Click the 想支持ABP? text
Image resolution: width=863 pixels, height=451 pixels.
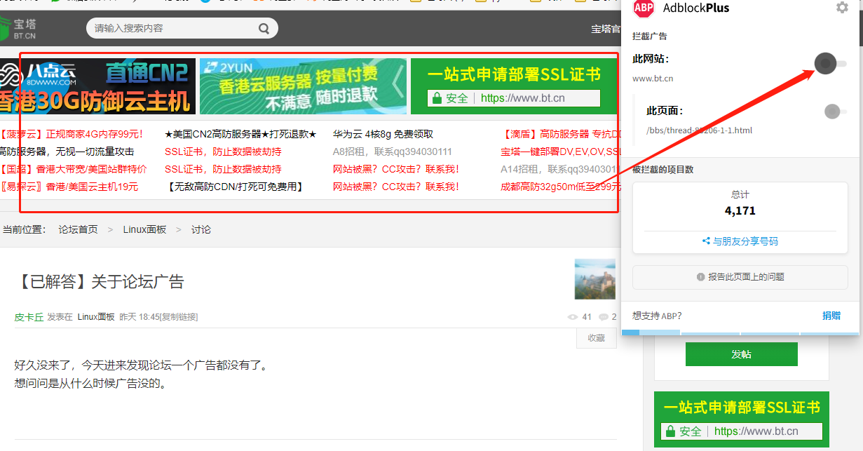pyautogui.click(x=657, y=316)
